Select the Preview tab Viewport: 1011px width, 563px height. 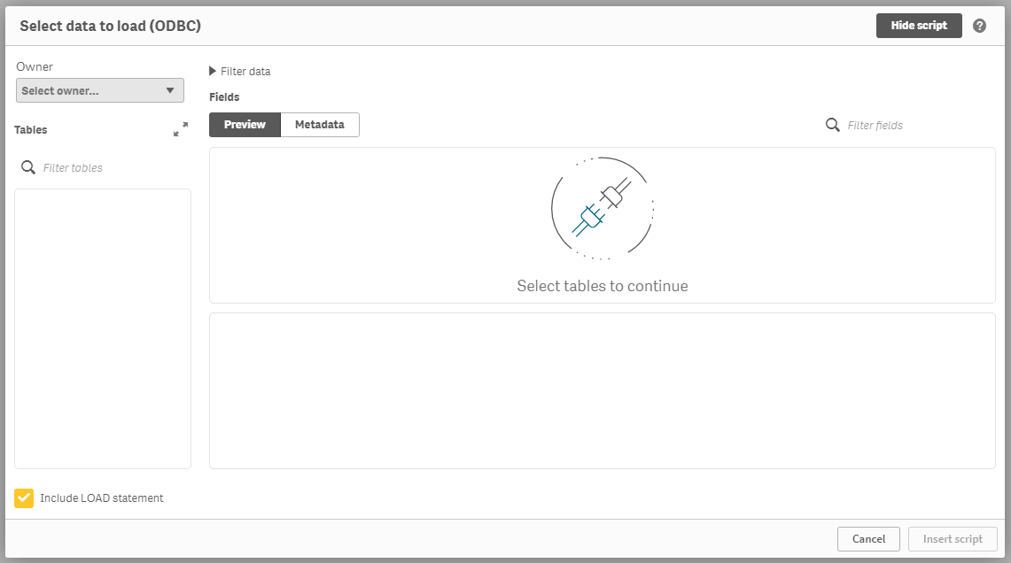[x=245, y=125]
